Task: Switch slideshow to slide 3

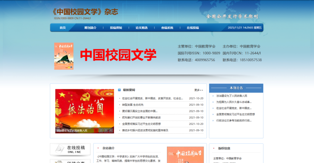Action: (106, 130)
